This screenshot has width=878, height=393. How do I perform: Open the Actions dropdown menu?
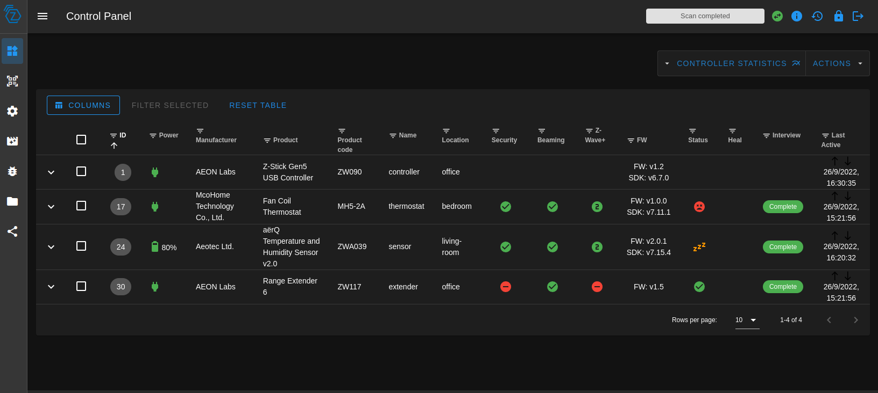point(838,63)
